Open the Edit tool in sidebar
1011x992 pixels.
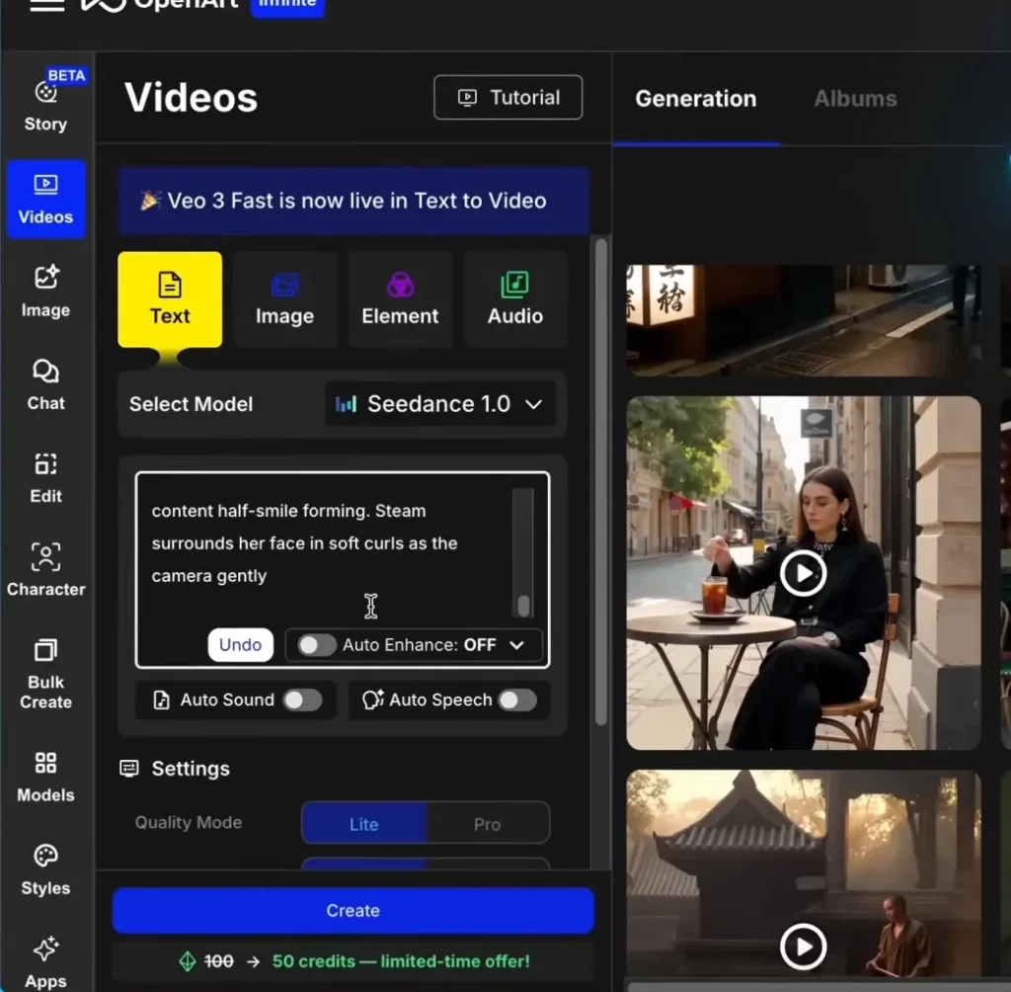pyautogui.click(x=45, y=477)
